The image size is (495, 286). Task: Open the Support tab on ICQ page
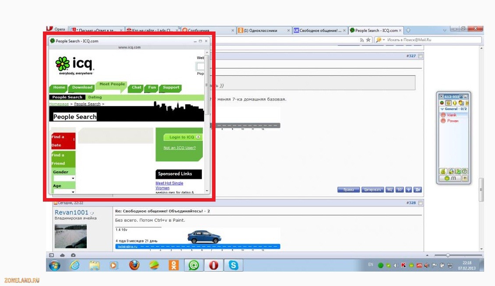(x=171, y=87)
